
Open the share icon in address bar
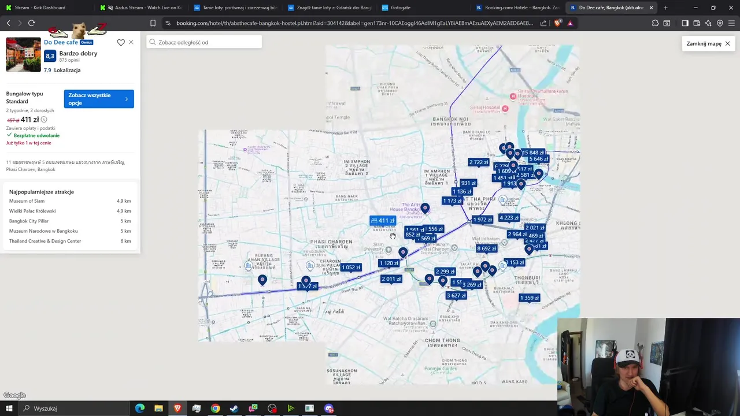click(x=543, y=23)
